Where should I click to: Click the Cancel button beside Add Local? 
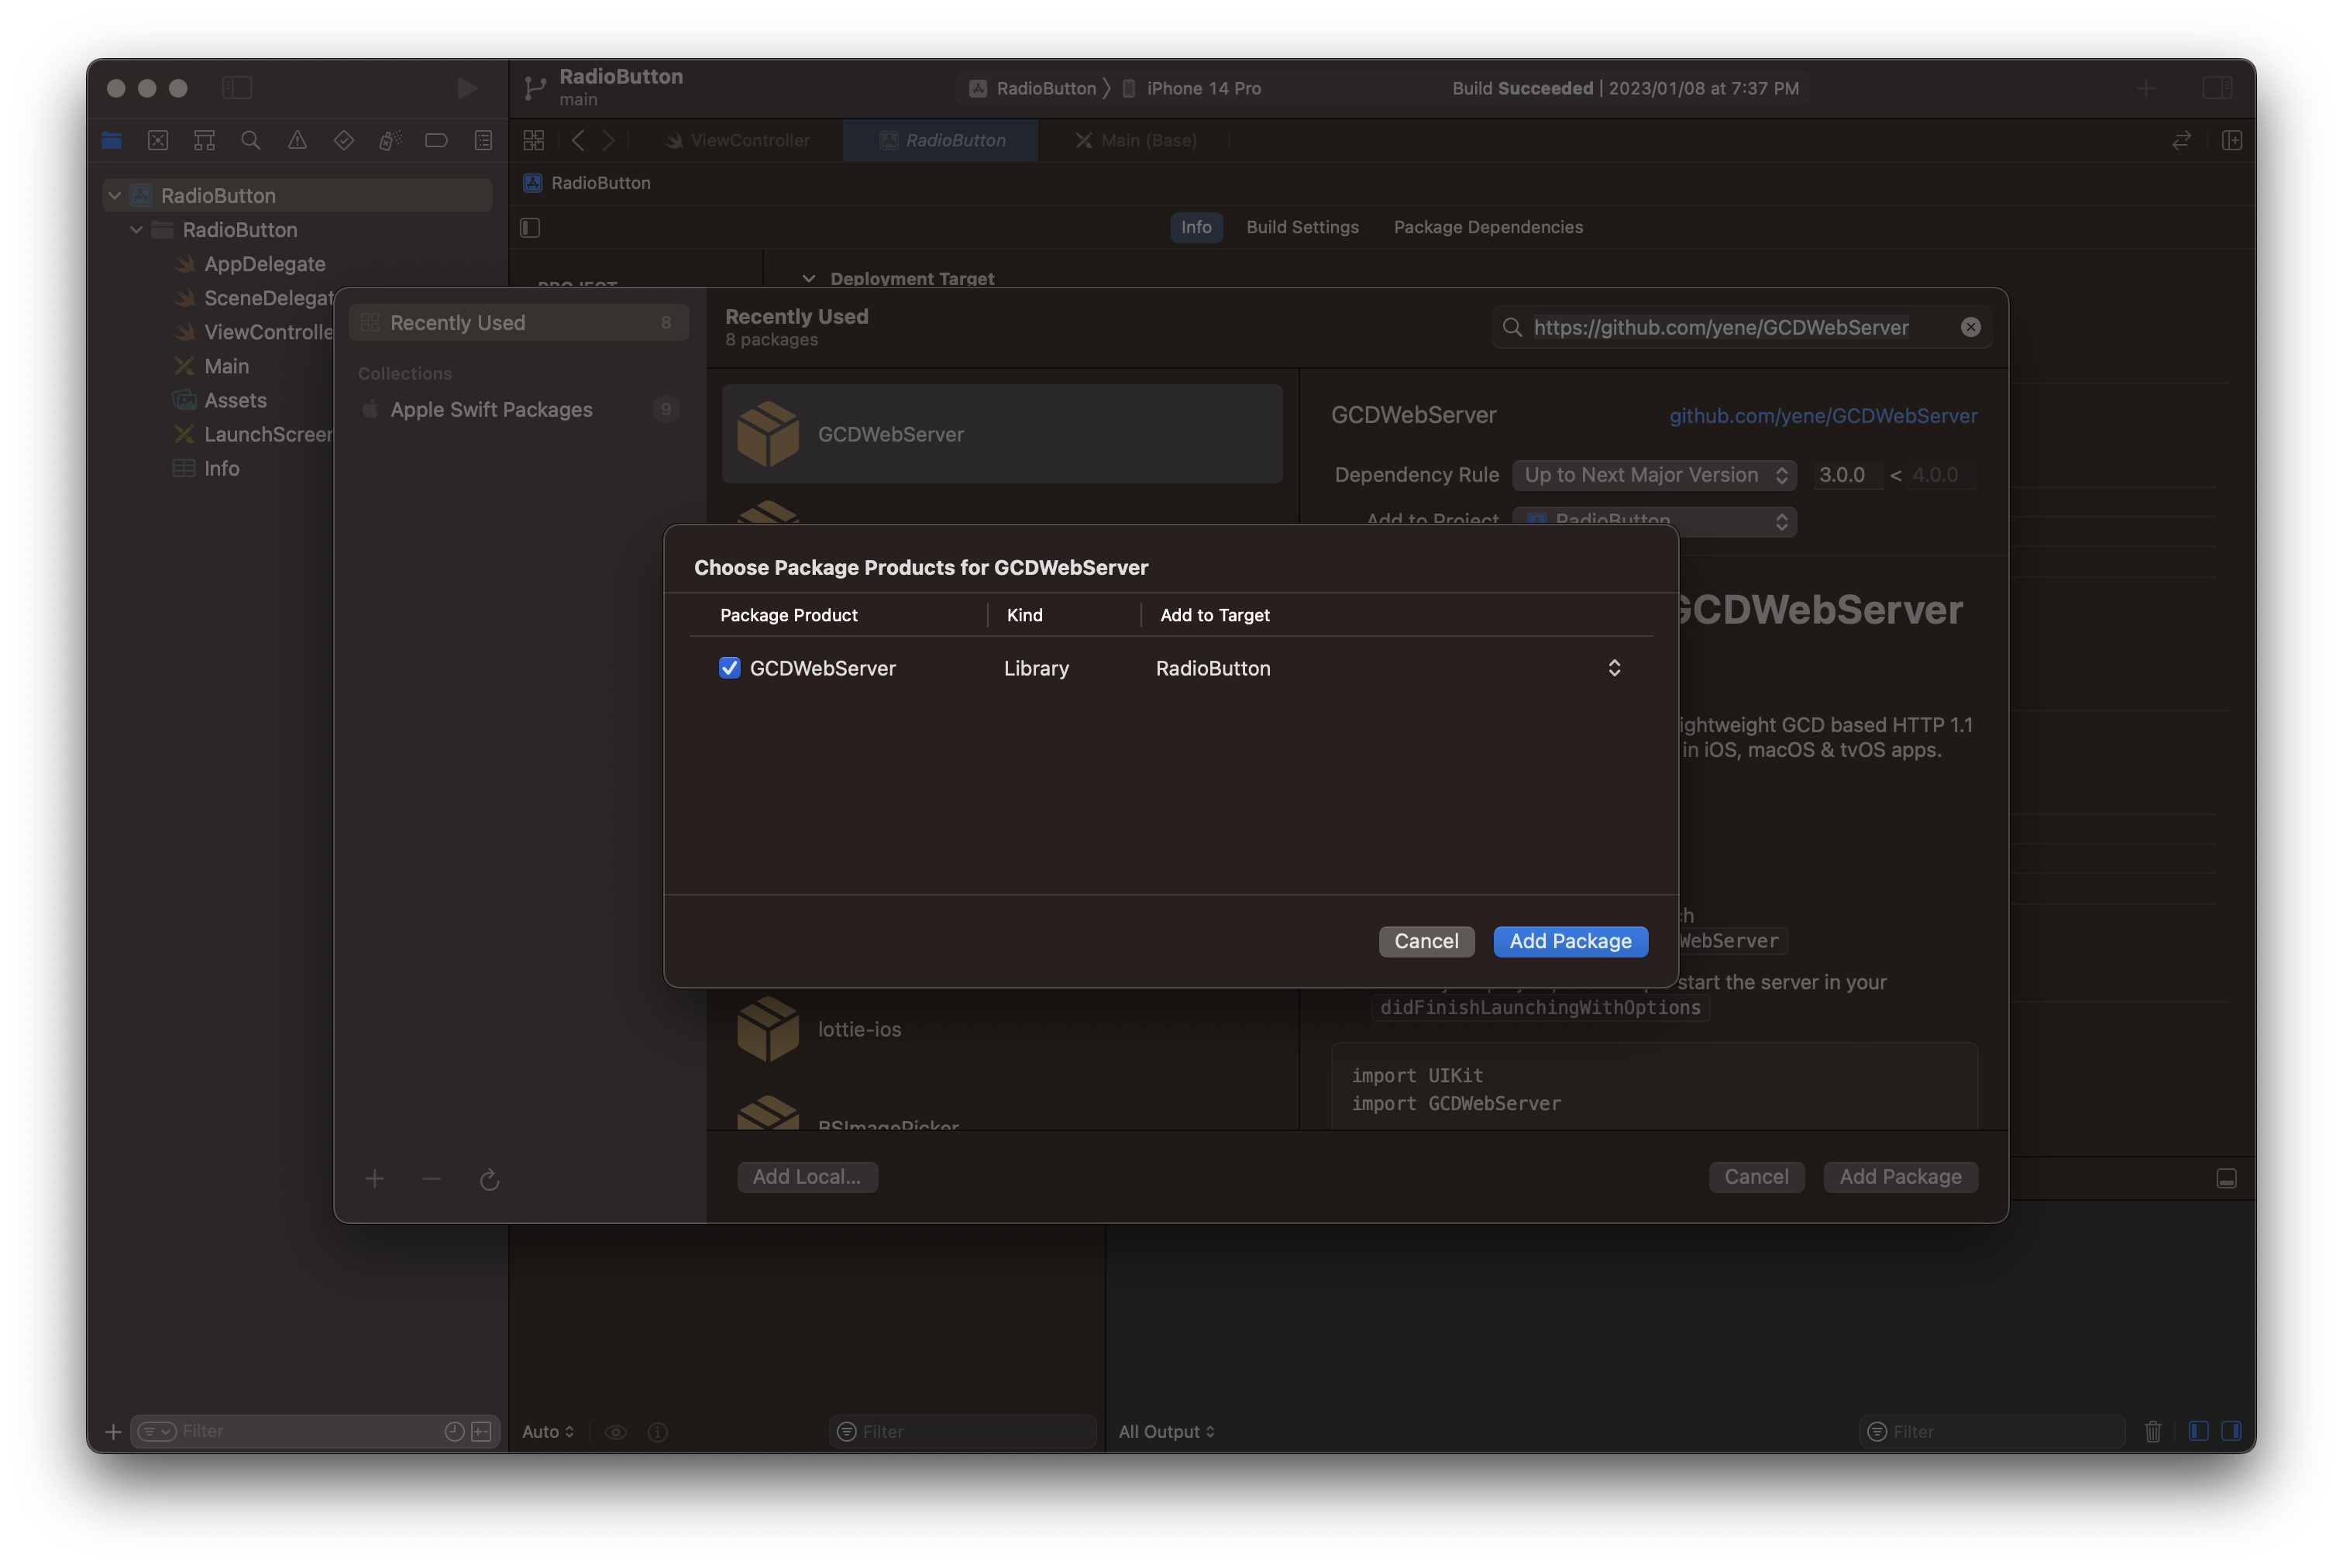1756,1177
